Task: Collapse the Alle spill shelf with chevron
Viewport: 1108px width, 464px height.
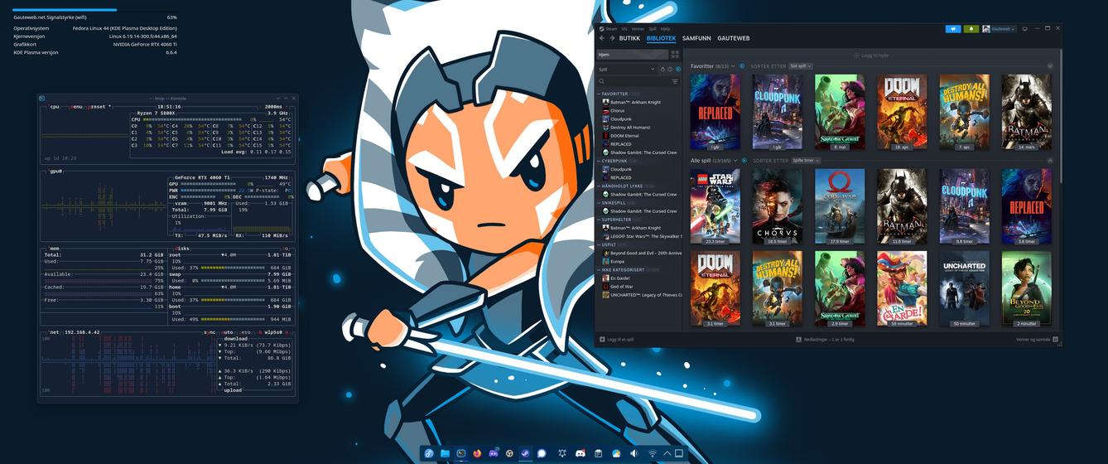Action: (1050, 161)
